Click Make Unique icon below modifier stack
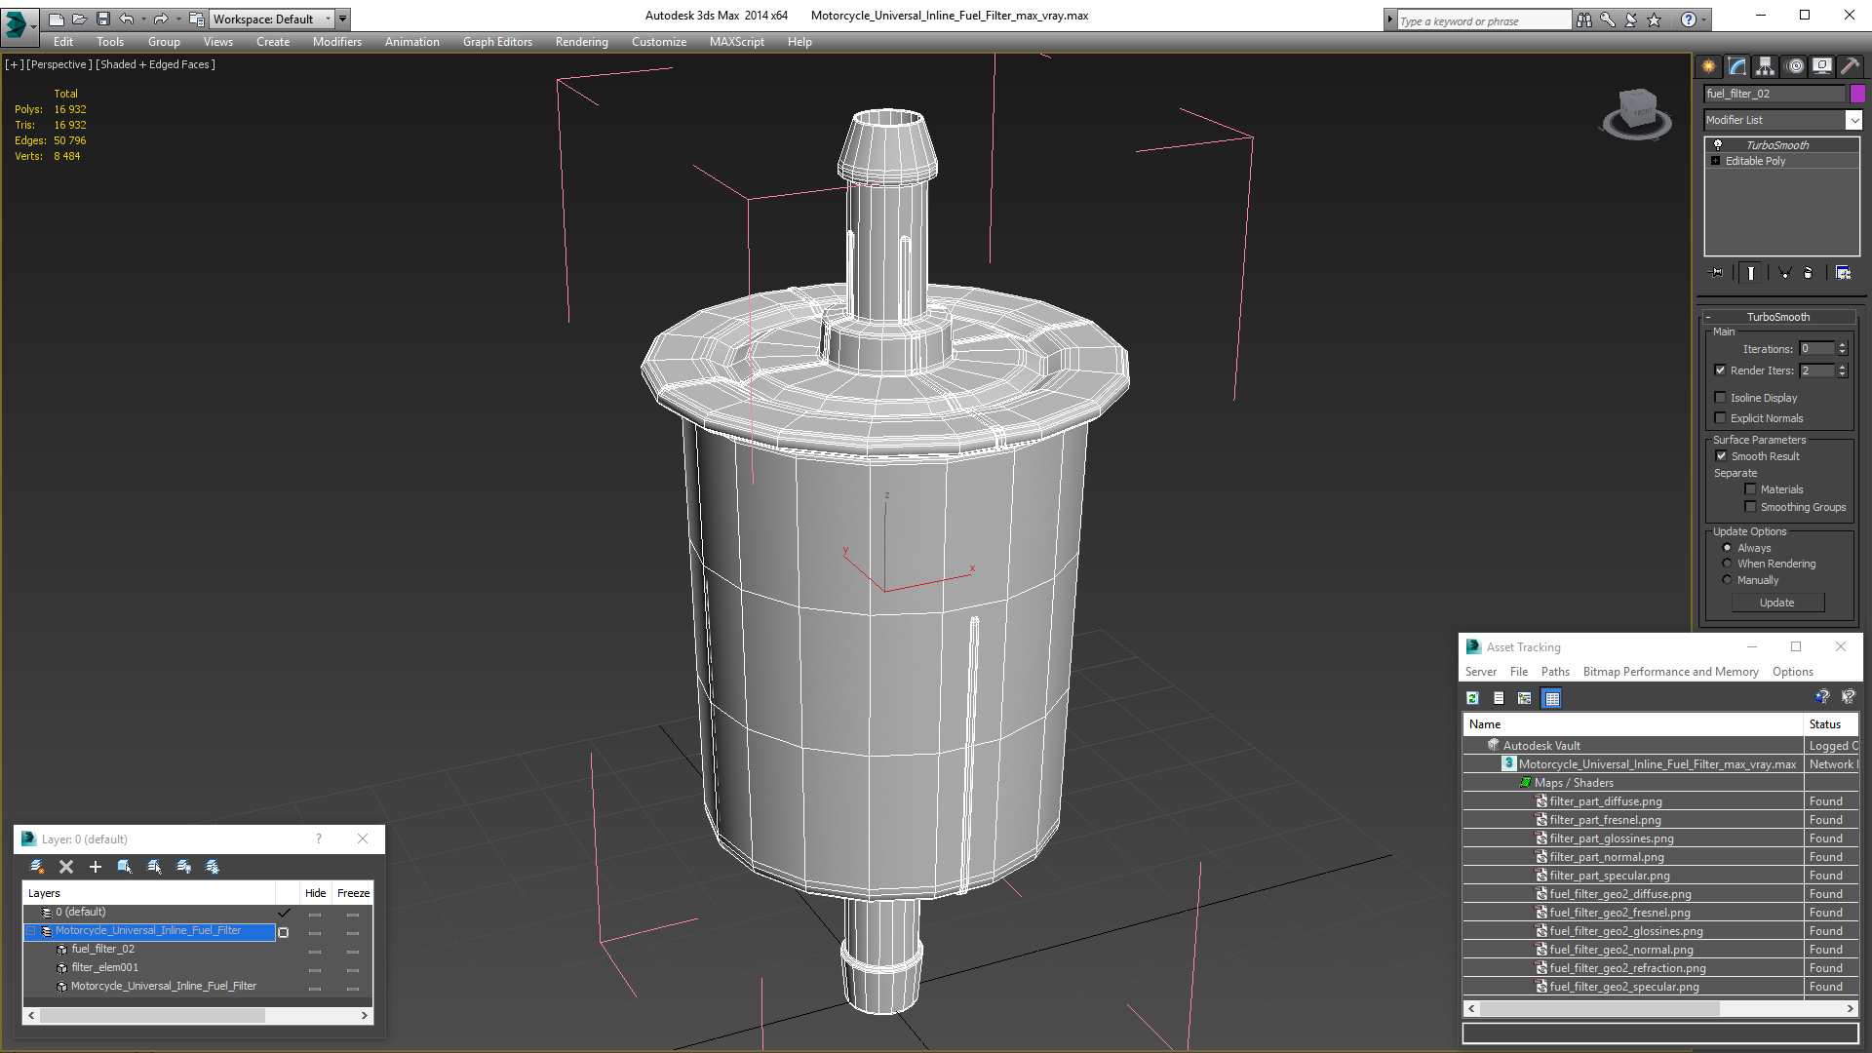This screenshot has height=1053, width=1872. 1784,273
